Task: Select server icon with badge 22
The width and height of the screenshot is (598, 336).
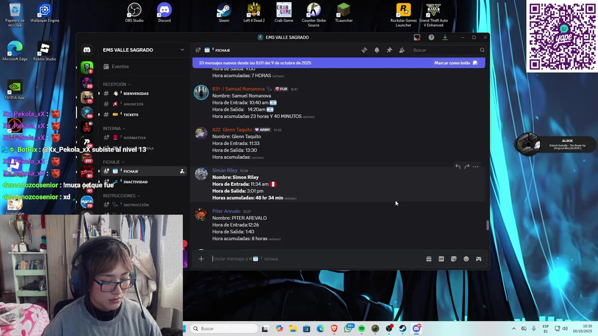Action: tap(87, 83)
